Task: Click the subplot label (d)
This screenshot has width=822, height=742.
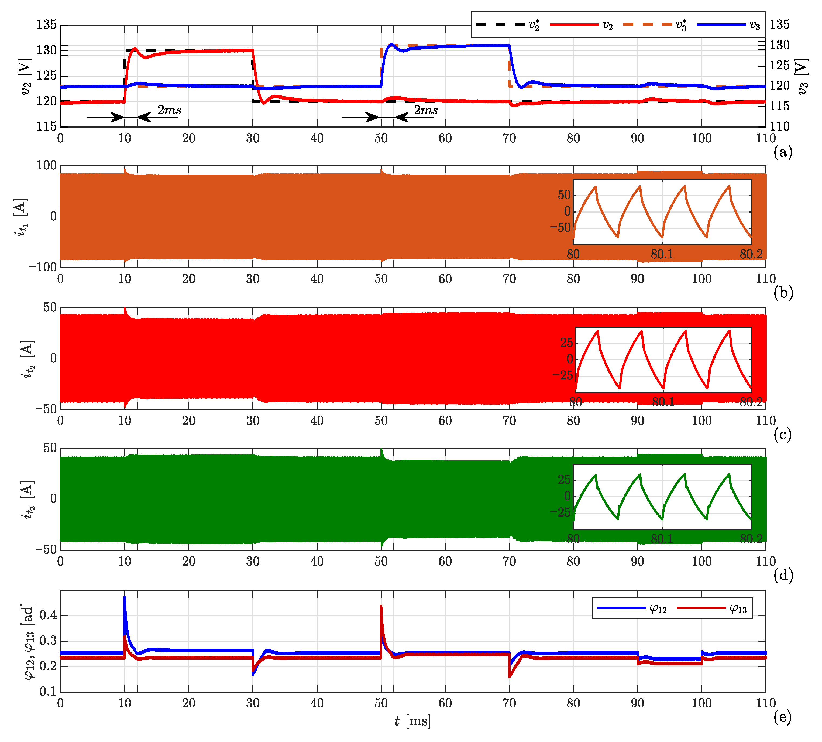Action: point(783,575)
